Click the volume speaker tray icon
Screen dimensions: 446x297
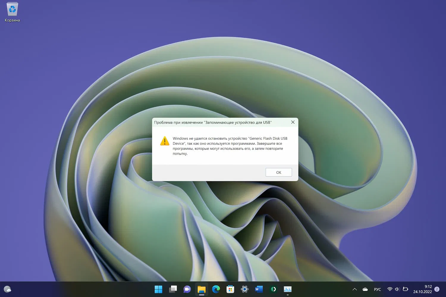tap(397, 289)
